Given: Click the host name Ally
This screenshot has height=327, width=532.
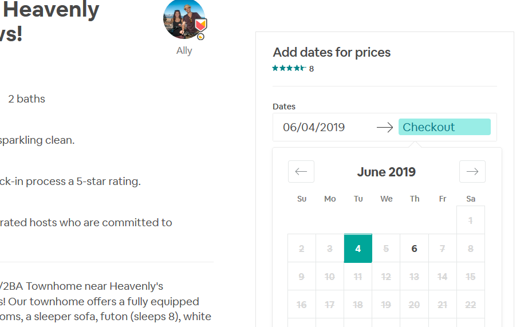Looking at the screenshot, I should [x=184, y=50].
